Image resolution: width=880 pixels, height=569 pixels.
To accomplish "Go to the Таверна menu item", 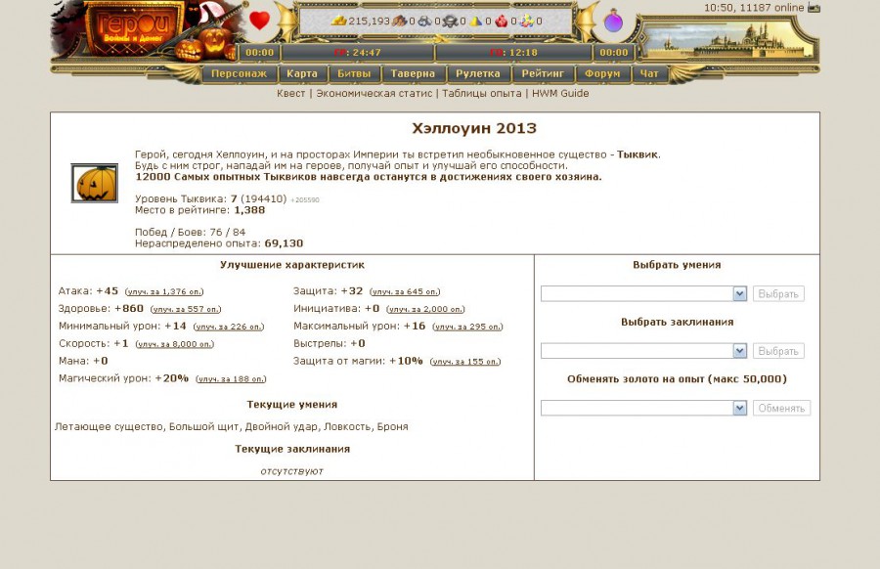I will pyautogui.click(x=413, y=73).
